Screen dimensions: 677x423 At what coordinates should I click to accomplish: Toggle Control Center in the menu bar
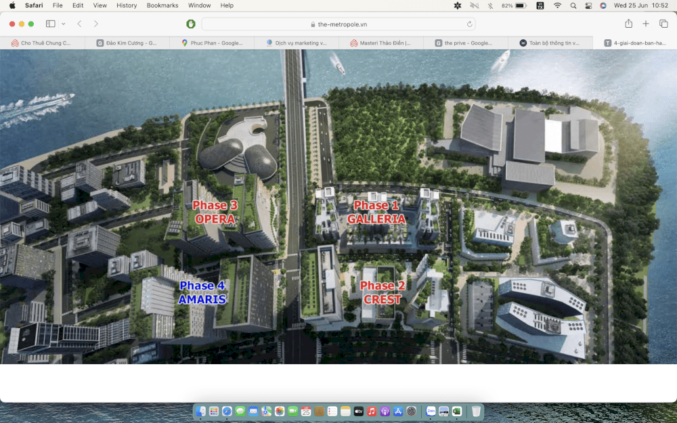coord(588,5)
